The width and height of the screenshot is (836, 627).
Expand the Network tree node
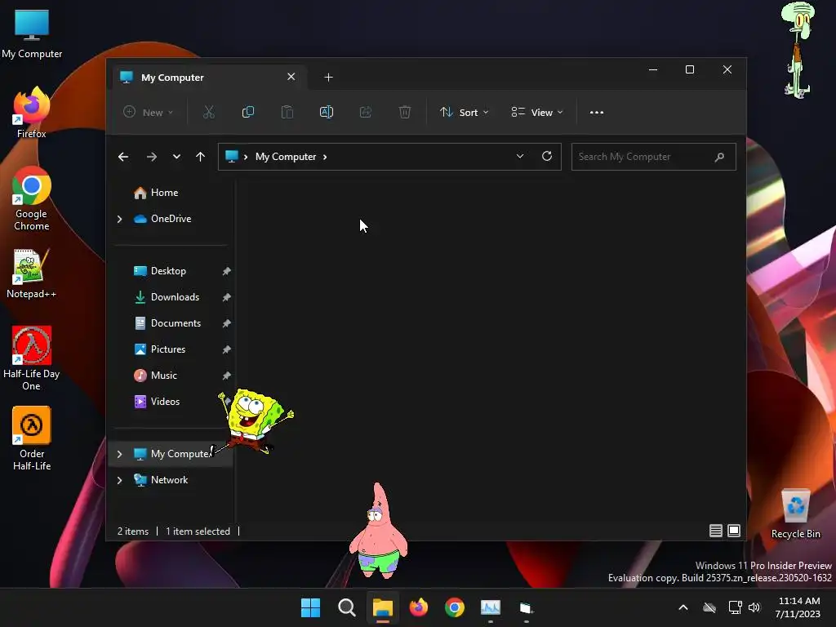click(x=119, y=480)
